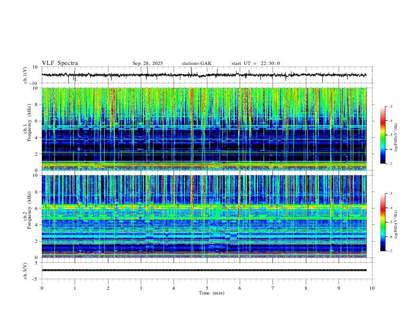Click the 5 minute tick on time axis
Image resolution: width=419 pixels, height=323 pixels.
(x=207, y=288)
